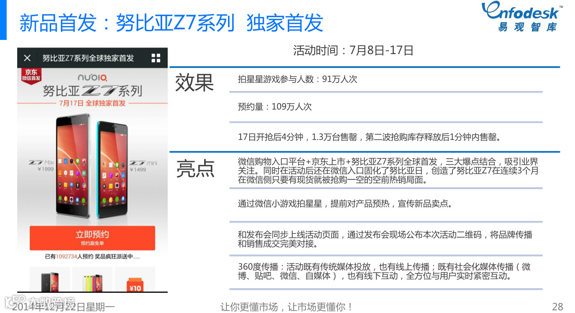Click the 微信购物入口平台+京东上市 paragraph

point(388,170)
